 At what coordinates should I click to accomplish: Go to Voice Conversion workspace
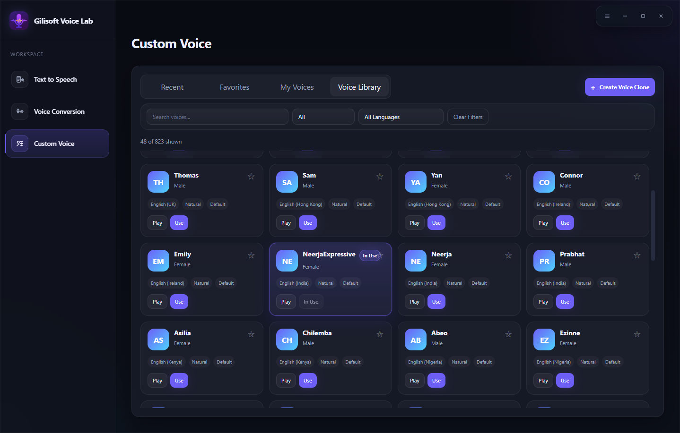coord(57,111)
